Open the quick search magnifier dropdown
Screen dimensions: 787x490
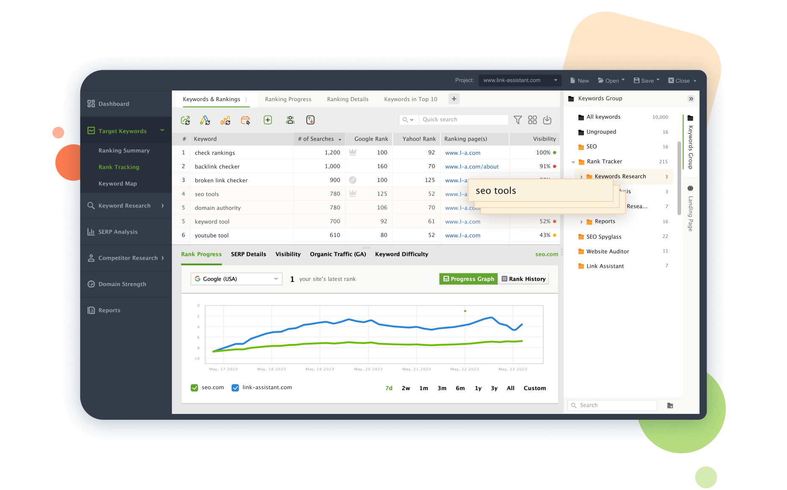[x=408, y=120]
